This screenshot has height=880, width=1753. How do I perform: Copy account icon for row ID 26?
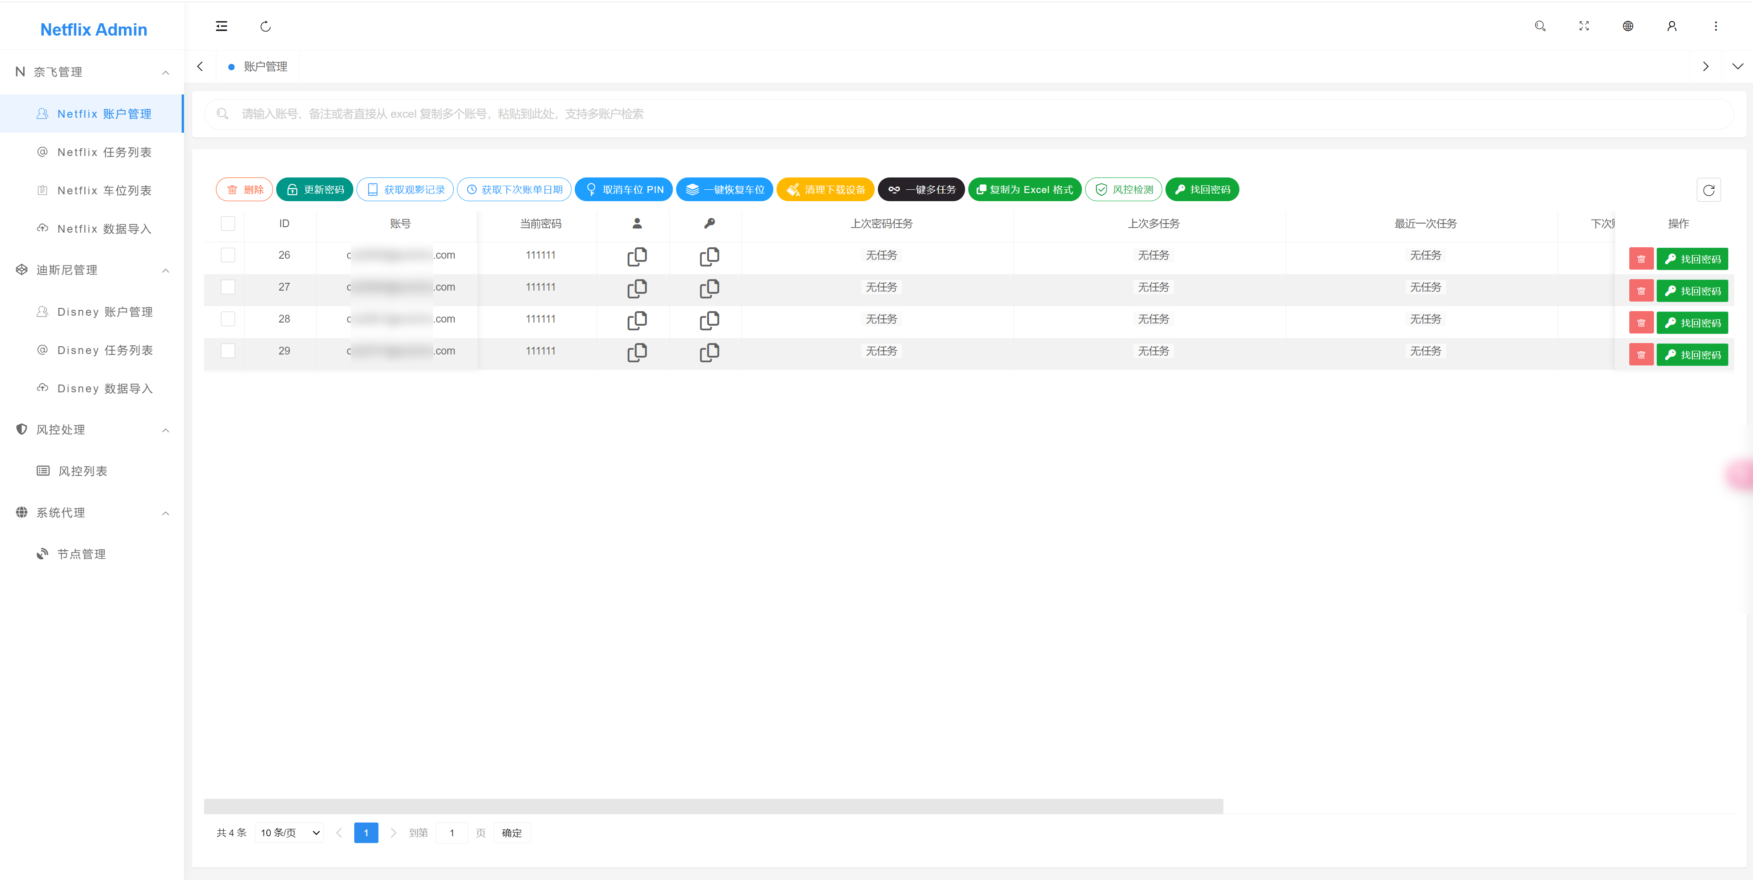pyautogui.click(x=637, y=256)
